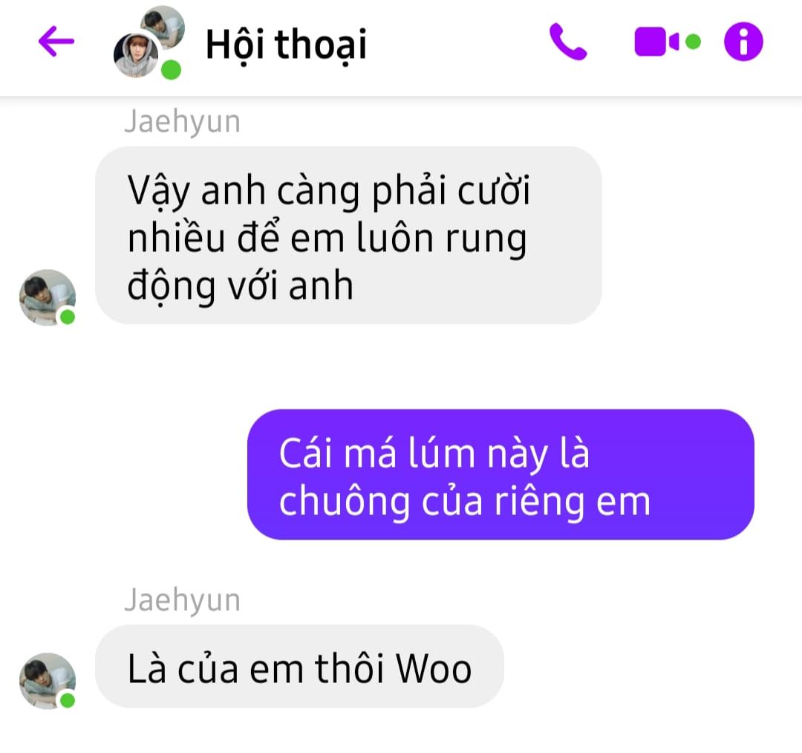Tap the word 'chuông' in the purple bubble
The image size is (802, 753).
point(345,503)
